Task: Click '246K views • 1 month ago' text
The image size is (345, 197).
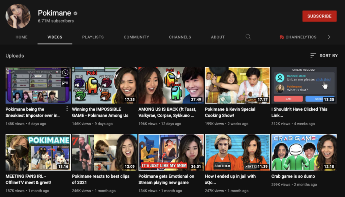Action: point(94,191)
